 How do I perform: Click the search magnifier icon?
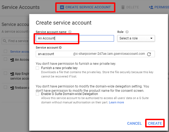click(x=5, y=41)
